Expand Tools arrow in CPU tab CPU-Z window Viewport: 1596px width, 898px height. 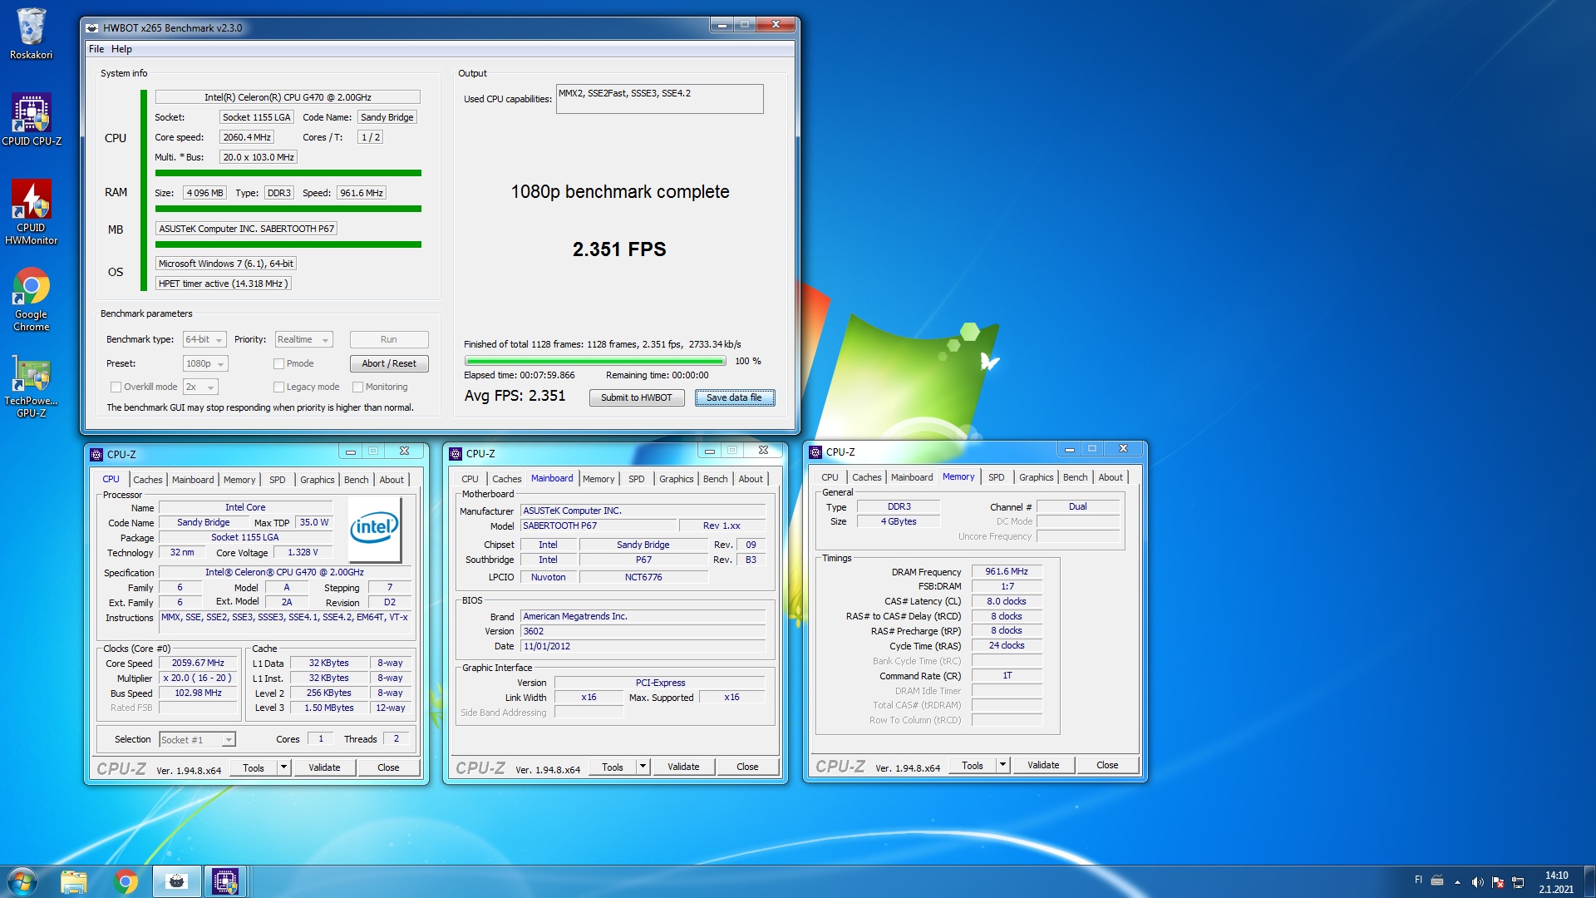tap(284, 767)
